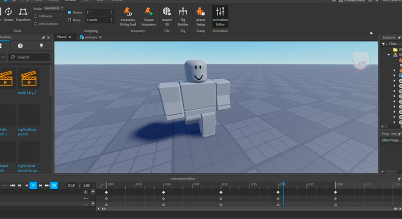Close the Animate tab
402x219 pixels.
click(101, 37)
